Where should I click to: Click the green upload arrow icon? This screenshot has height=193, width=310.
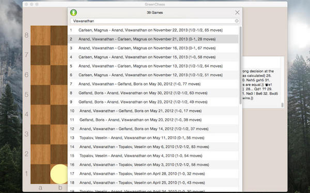pos(73,12)
